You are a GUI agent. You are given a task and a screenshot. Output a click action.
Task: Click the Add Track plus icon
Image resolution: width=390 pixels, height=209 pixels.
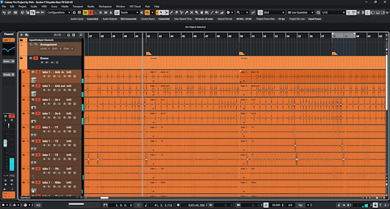click(x=21, y=35)
